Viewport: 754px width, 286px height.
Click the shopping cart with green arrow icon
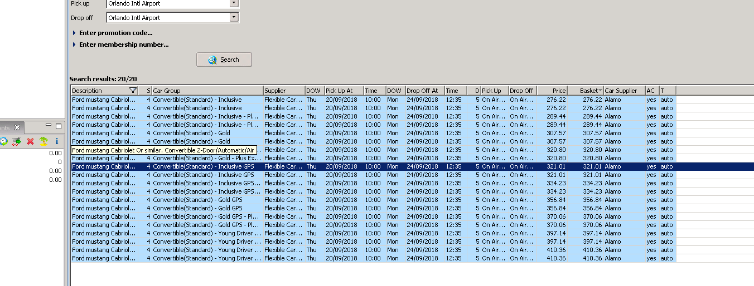click(x=16, y=141)
